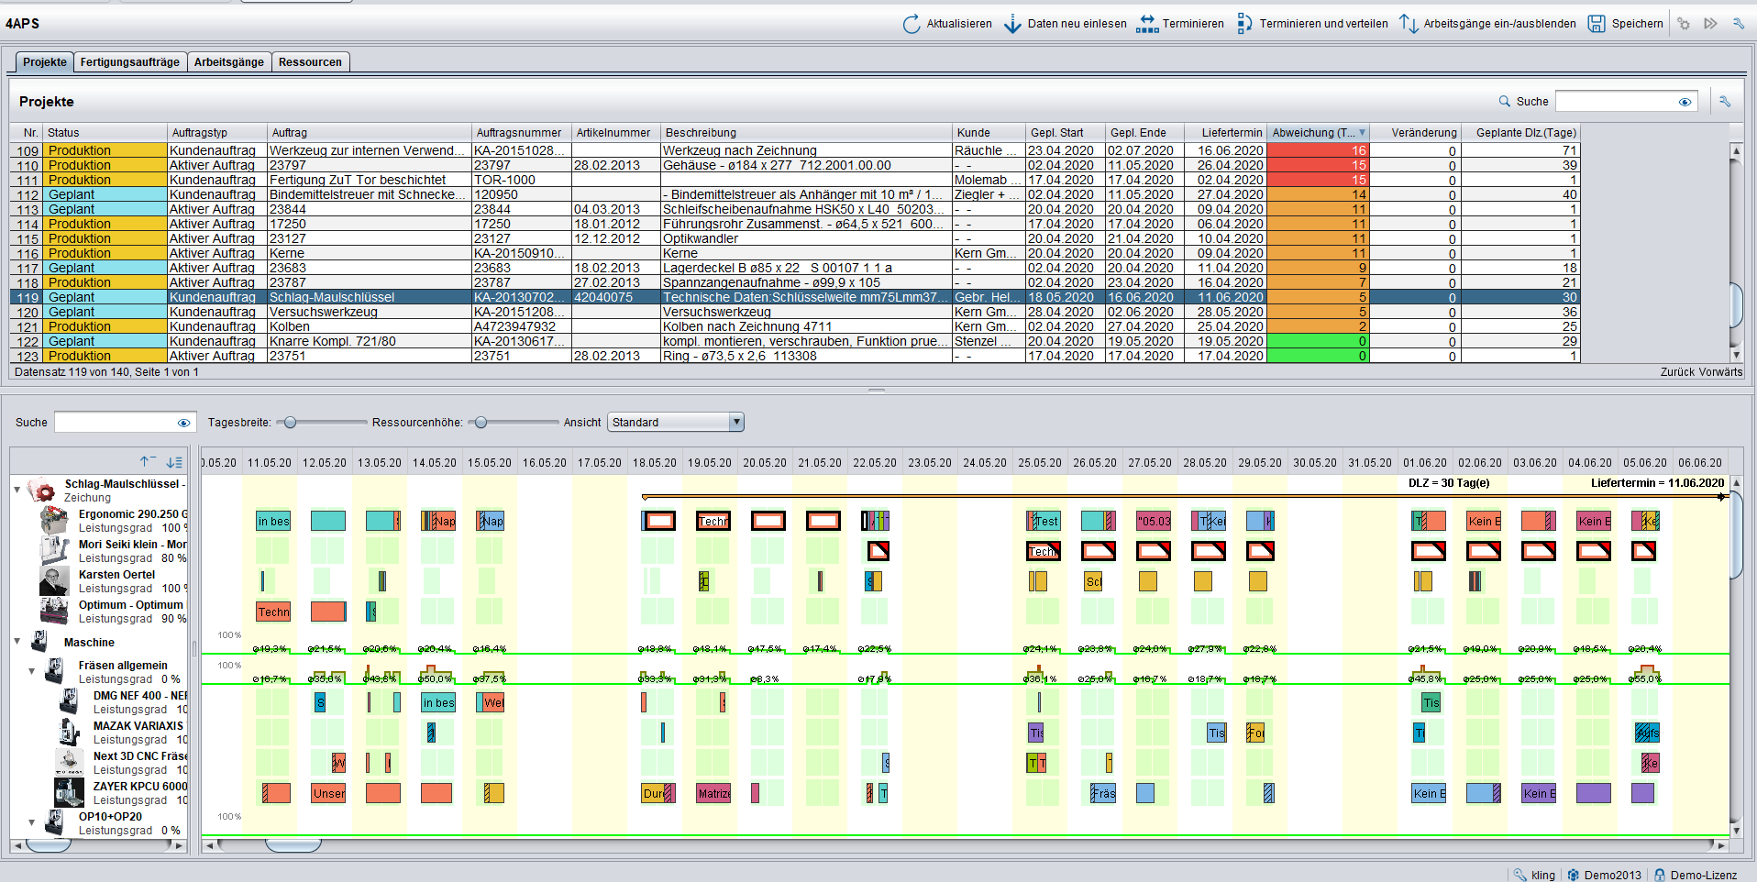The height and width of the screenshot is (882, 1757).
Task: Click the sort-descending list icon above resource tree
Action: coord(174,462)
